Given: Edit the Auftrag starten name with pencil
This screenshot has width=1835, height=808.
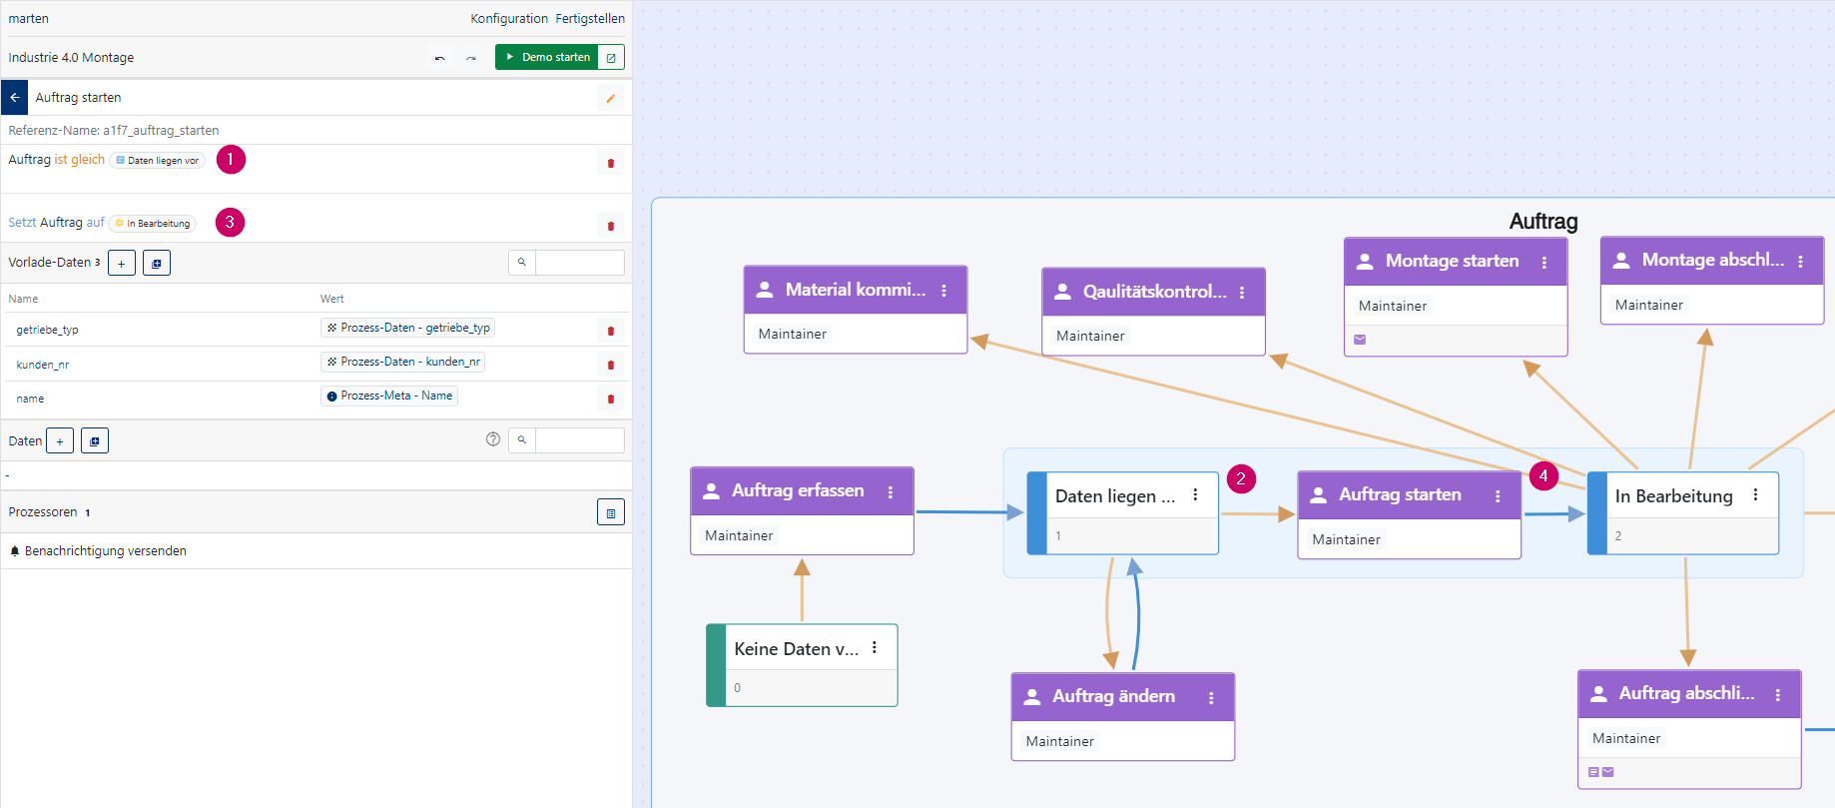Looking at the screenshot, I should [x=610, y=98].
